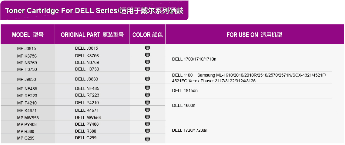Click the Toner Cartridge For DELL Series title
This screenshot has width=345, height=145.
click(94, 11)
